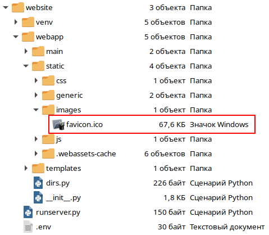
Task: Collapse the static folder
Action: (26, 66)
